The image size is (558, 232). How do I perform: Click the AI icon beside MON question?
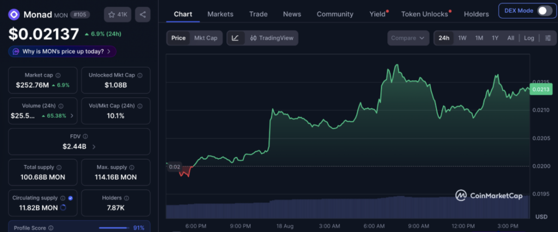click(16, 51)
